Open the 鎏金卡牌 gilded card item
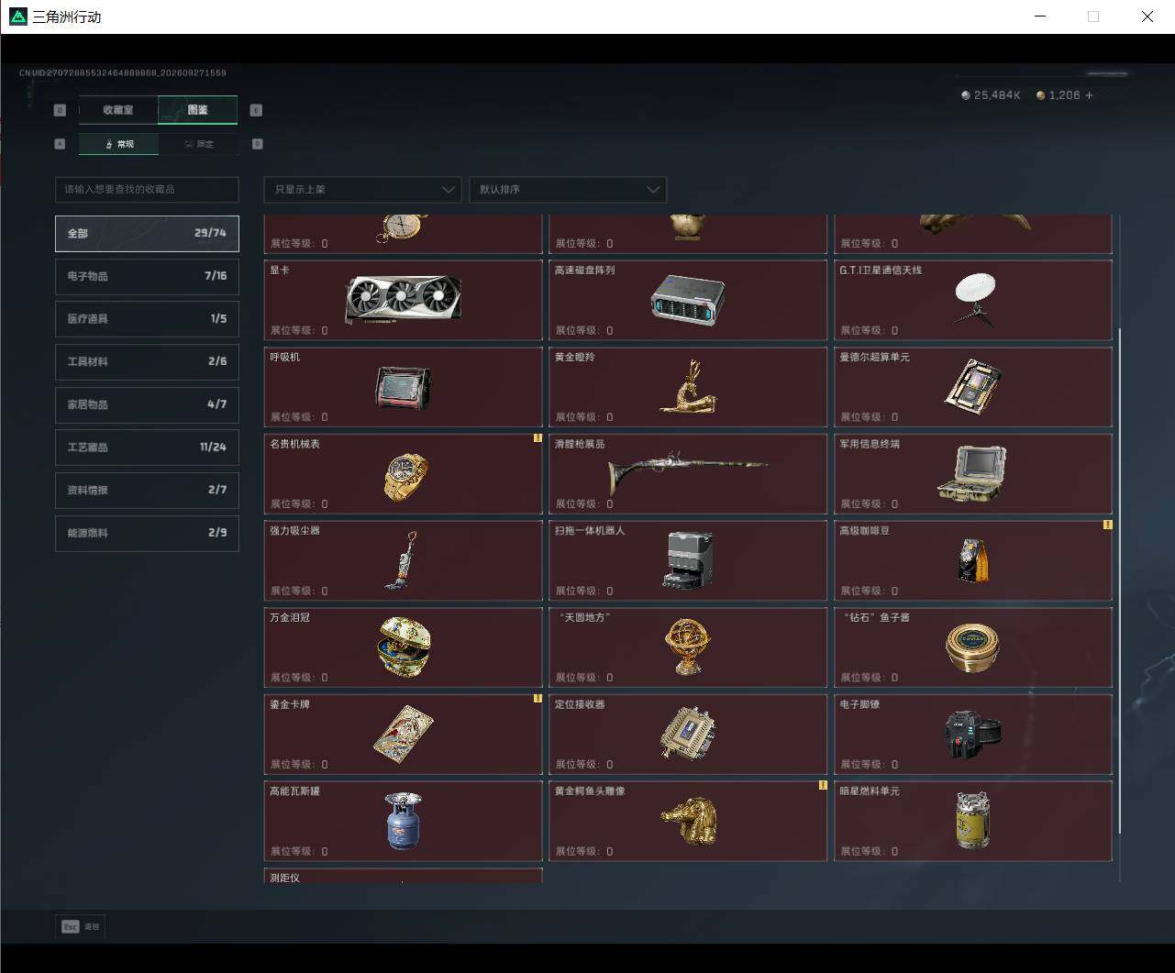 [x=404, y=735]
